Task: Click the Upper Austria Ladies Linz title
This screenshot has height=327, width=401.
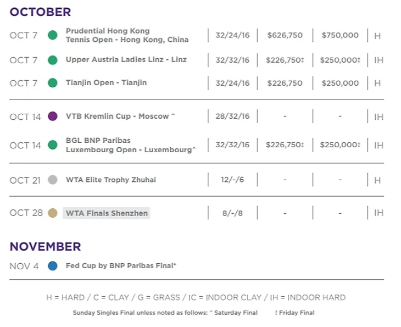Action: coord(126,59)
